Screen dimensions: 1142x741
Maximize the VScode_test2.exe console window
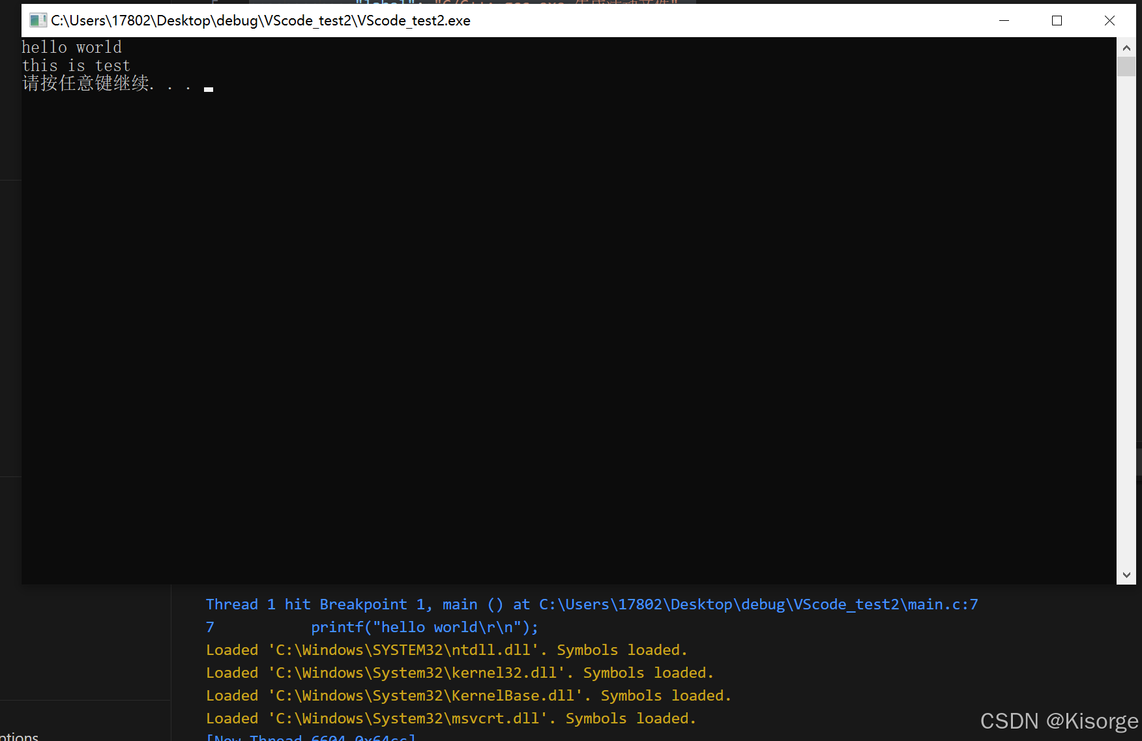pos(1057,20)
